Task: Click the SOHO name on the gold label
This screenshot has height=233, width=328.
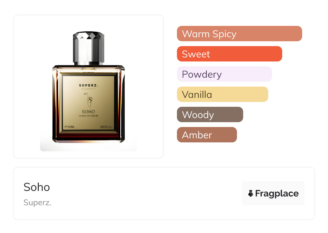Action: (x=88, y=112)
